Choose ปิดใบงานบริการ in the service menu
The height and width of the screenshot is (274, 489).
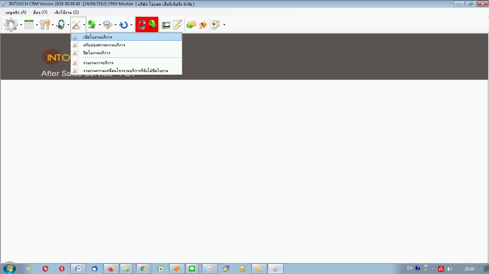click(97, 53)
